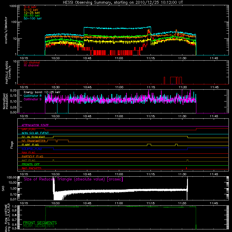The image size is (232, 232).
Task: Click the 100.00 tick label on the SAS axis
Action: [x=12, y=177]
